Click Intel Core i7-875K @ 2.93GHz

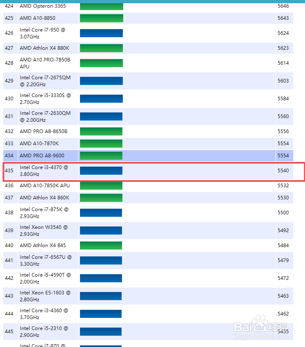coord(44,213)
